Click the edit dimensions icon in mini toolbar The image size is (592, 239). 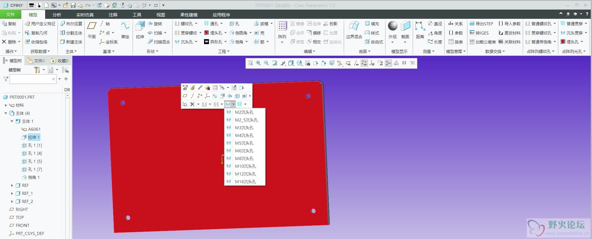(185, 88)
